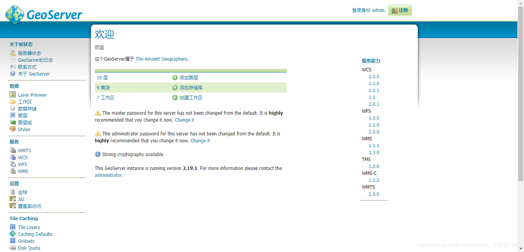This screenshot has width=524, height=252.
Task: Open WMTS version 1.0.0 capabilities
Action: (374, 194)
